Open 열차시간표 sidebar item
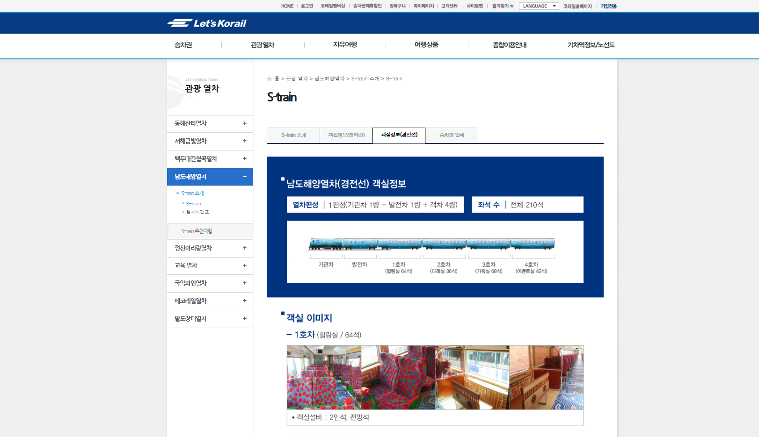This screenshot has height=437, width=759. pos(197,212)
